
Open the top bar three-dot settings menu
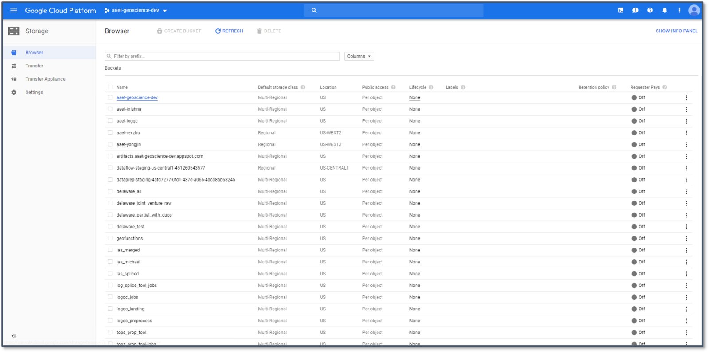[x=679, y=10]
